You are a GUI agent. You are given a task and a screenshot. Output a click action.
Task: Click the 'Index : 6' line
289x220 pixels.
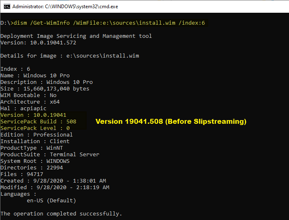click(15, 69)
